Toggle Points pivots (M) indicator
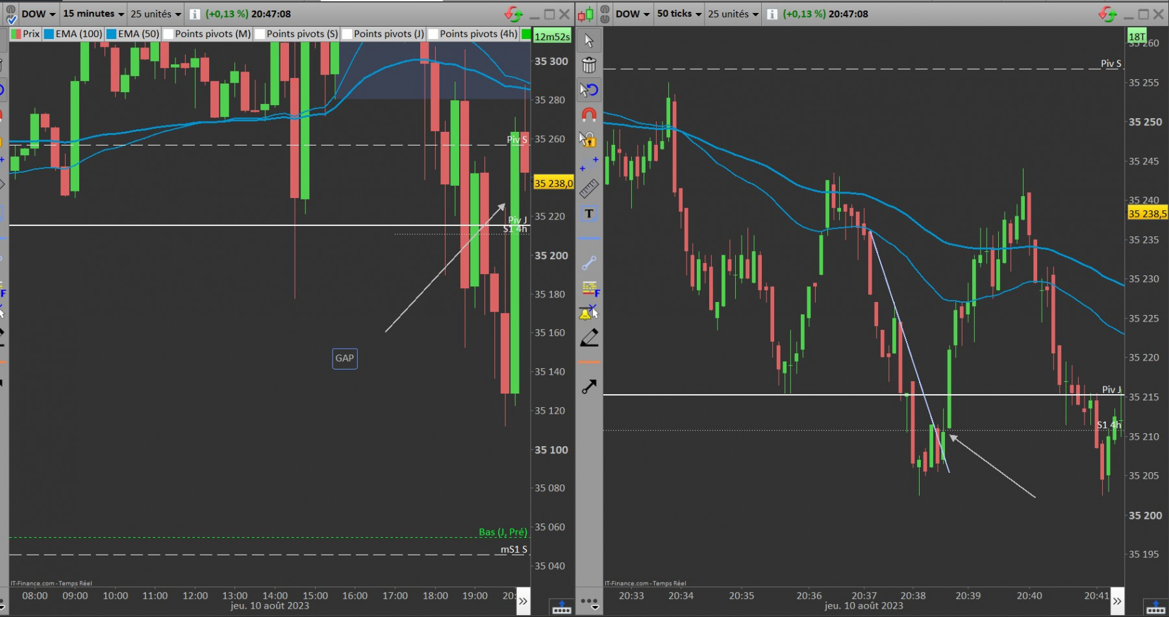Screen dimensions: 1169x617 207,34
